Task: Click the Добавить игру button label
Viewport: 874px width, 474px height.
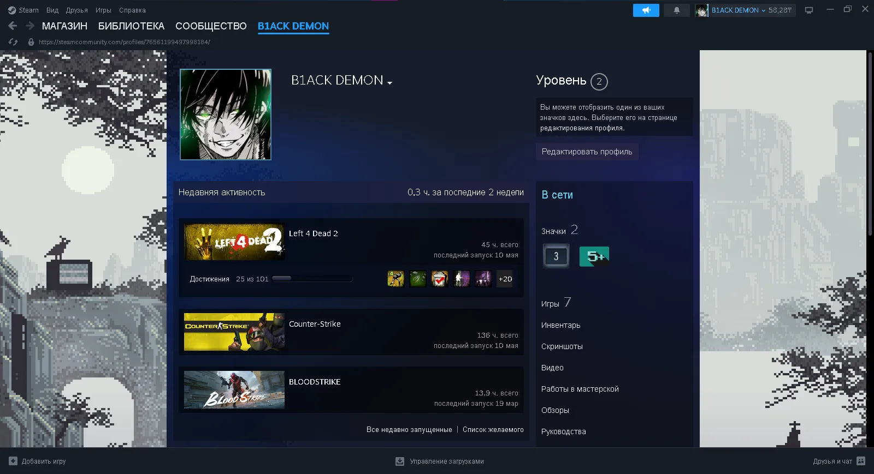Action: click(x=44, y=461)
